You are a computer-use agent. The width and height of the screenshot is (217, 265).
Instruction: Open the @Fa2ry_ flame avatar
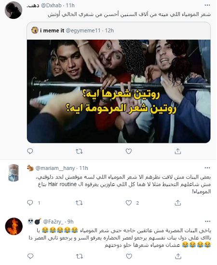tap(14, 226)
